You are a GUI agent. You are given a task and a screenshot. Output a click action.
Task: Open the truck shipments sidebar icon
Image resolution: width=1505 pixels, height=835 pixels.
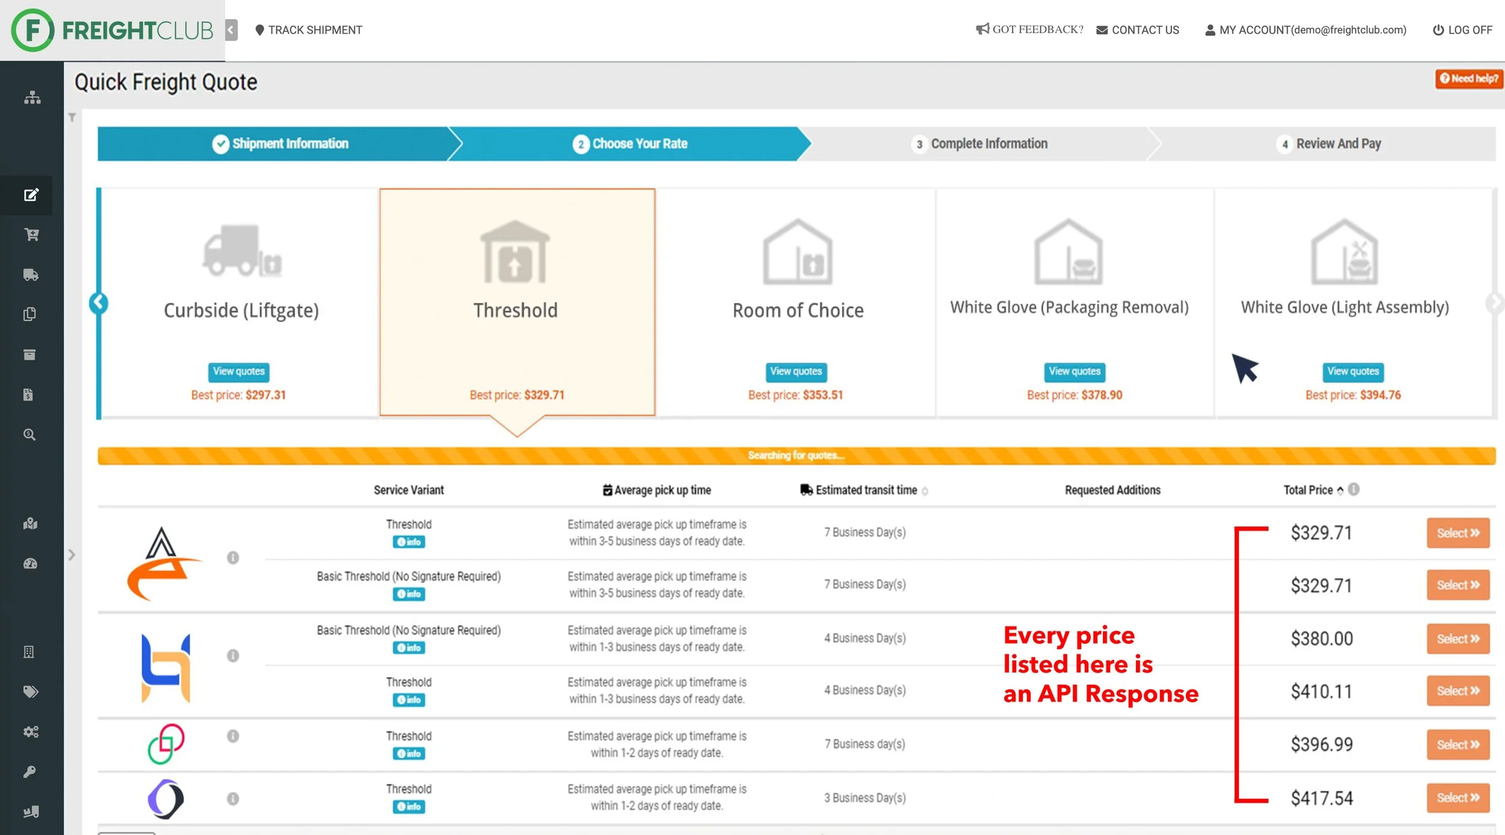(31, 275)
